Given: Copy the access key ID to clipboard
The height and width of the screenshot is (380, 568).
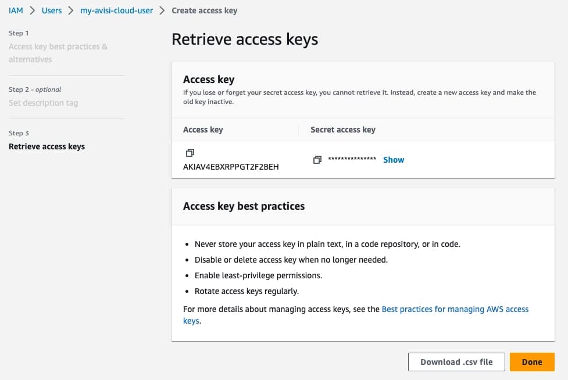Looking at the screenshot, I should click(189, 152).
